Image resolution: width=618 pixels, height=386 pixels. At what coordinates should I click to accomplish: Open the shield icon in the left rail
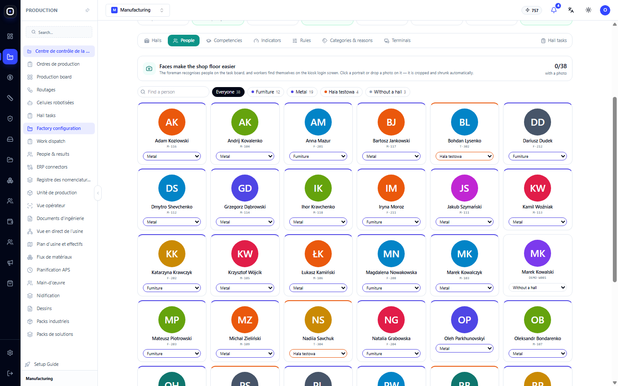[10, 118]
